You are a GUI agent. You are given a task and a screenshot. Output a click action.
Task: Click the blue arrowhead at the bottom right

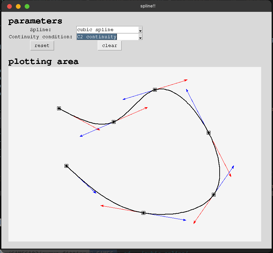pos(185,220)
